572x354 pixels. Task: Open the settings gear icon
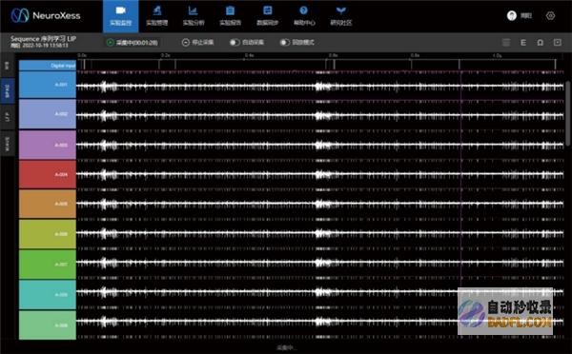coord(550,15)
